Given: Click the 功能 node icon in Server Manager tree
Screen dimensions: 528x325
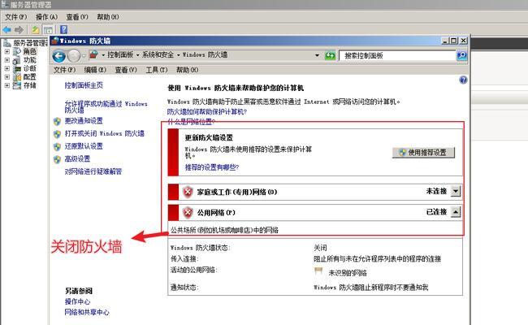Looking at the screenshot, I should (x=17, y=60).
